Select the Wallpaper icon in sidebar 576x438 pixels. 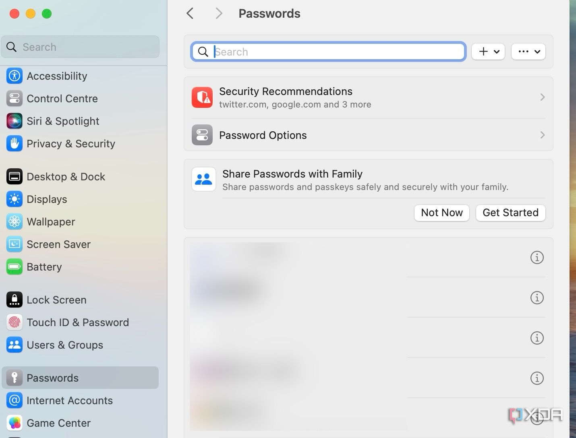(x=15, y=221)
